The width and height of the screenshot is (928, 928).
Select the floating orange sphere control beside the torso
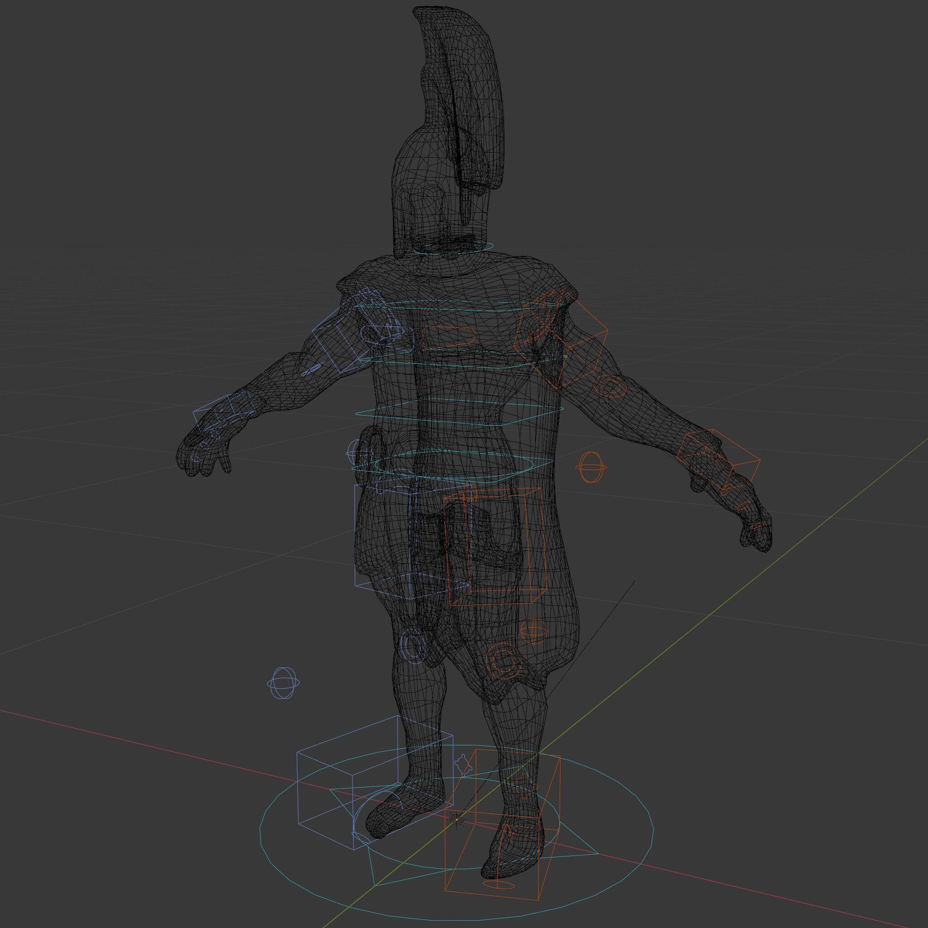(591, 467)
